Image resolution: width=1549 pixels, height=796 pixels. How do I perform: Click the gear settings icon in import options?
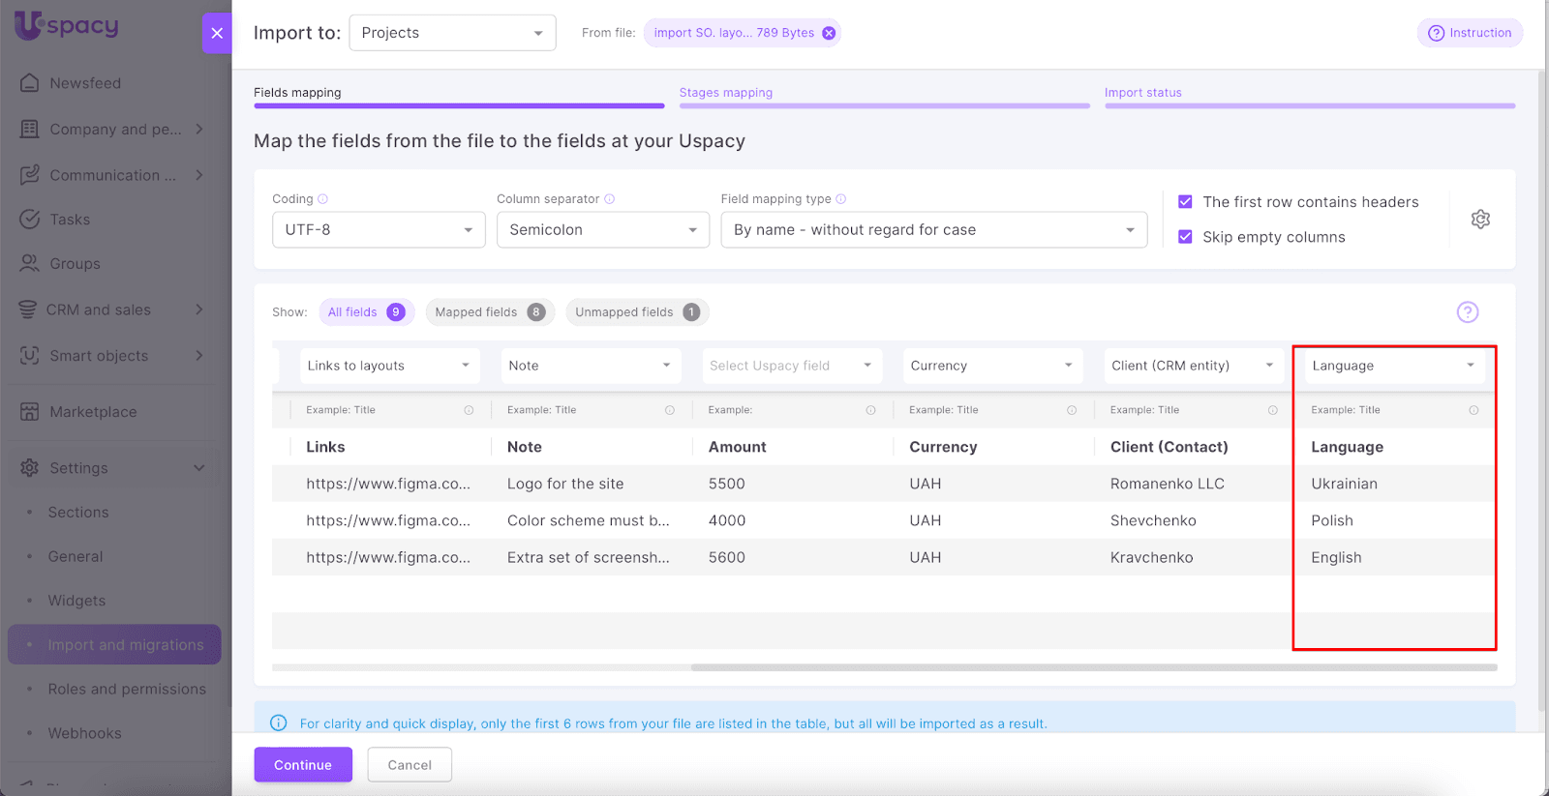1480,220
